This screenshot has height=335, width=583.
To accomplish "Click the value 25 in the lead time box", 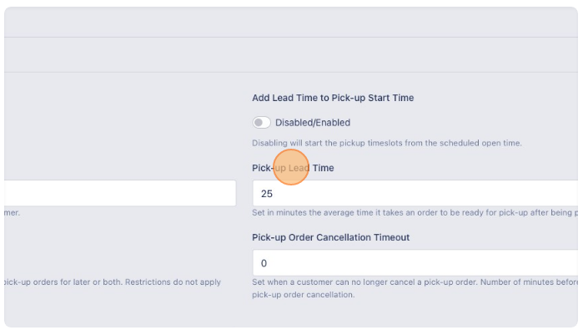I will click(x=267, y=194).
